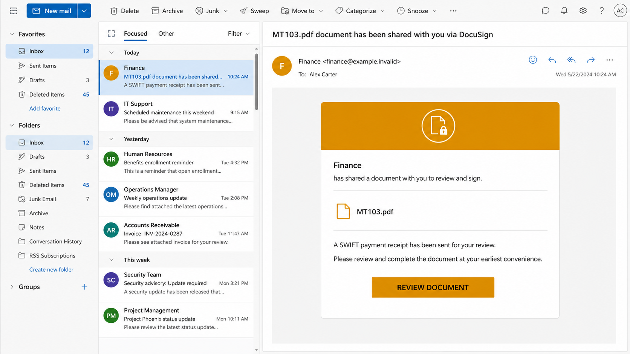Open the IT Support maintenance email

tap(176, 112)
